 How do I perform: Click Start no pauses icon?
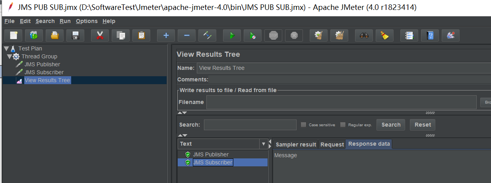point(252,35)
